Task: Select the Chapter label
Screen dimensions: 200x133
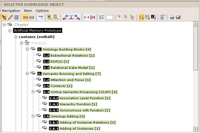Action: tap(21, 25)
